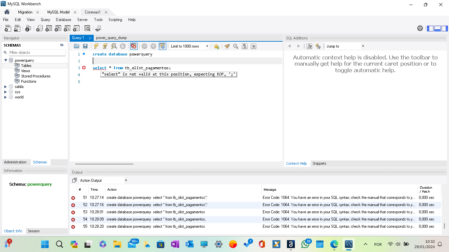Open Administration tab in Navigator
Image resolution: width=449 pixels, height=252 pixels.
click(x=15, y=162)
